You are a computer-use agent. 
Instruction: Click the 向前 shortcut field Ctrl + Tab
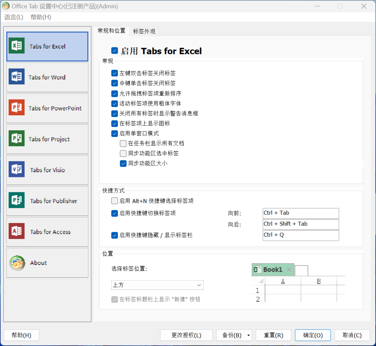(x=301, y=213)
